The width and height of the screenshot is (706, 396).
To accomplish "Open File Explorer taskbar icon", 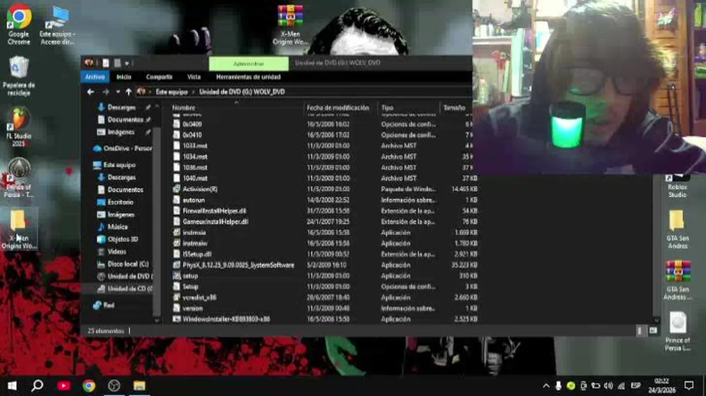I will point(139,386).
